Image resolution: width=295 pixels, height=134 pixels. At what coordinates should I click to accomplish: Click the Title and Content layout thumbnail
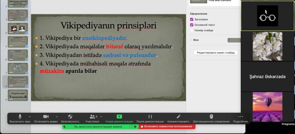pos(199,1)
